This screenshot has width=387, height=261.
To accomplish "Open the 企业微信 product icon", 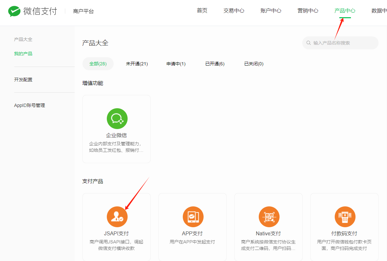I will pos(117,119).
